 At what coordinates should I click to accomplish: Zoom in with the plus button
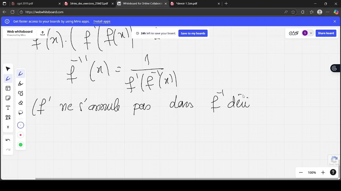click(323, 172)
